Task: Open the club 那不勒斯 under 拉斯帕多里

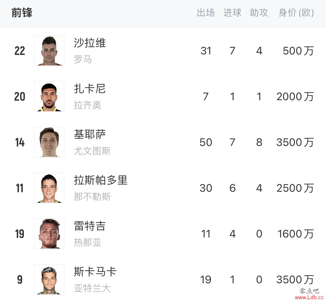Action: pyautogui.click(x=92, y=197)
